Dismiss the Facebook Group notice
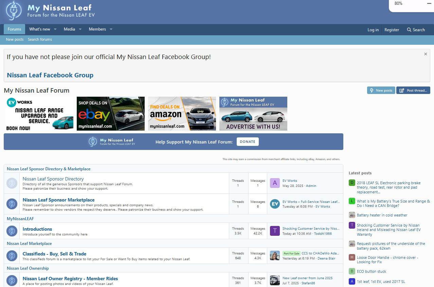This screenshot has height=287, width=434. coord(426,54)
